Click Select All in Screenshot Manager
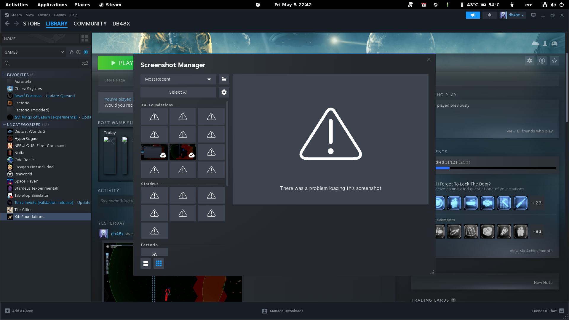 [x=178, y=92]
